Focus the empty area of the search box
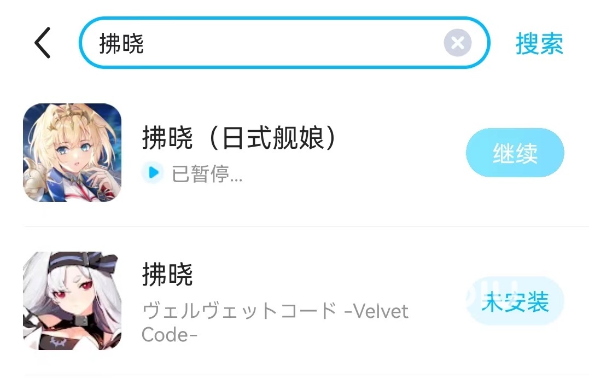This screenshot has width=589, height=378. [293, 43]
